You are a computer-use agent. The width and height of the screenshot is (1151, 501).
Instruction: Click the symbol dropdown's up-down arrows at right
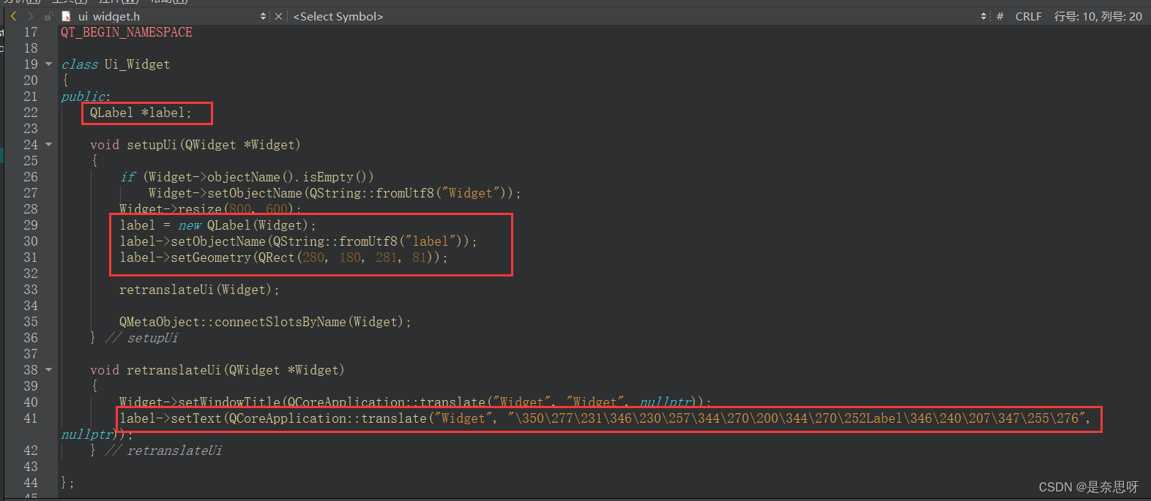pyautogui.click(x=983, y=16)
